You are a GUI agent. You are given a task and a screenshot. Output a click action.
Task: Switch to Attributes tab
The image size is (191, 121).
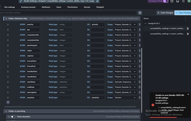[46, 7]
